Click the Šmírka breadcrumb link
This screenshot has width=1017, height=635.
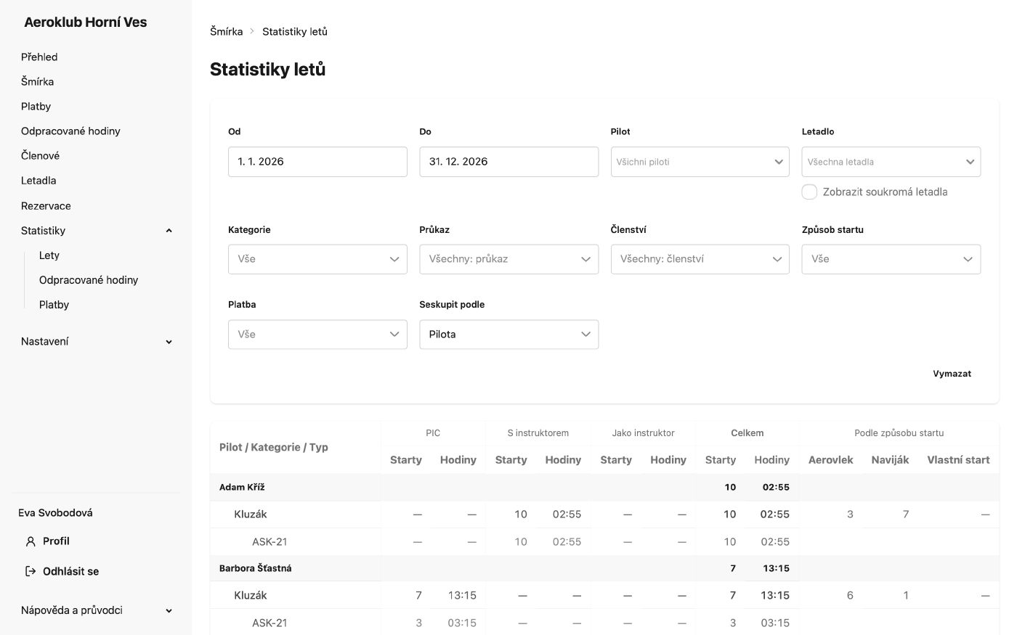pyautogui.click(x=227, y=31)
